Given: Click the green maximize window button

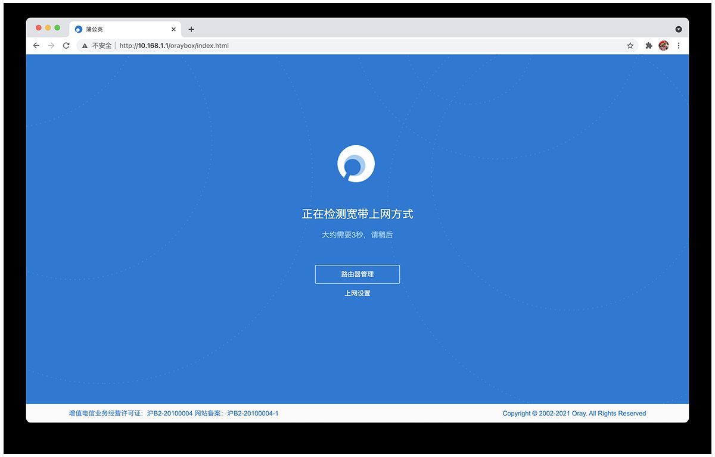Looking at the screenshot, I should click(57, 28).
